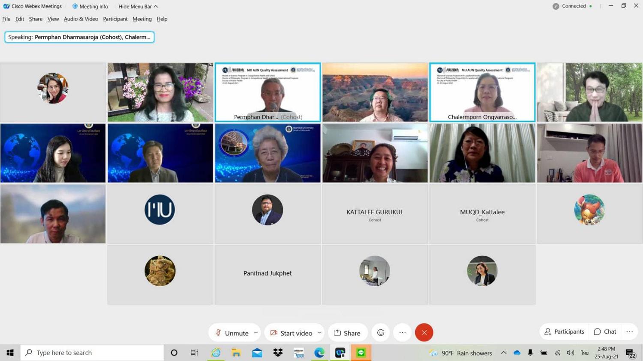Open the volume control in system tray
643x361 pixels.
point(570,353)
